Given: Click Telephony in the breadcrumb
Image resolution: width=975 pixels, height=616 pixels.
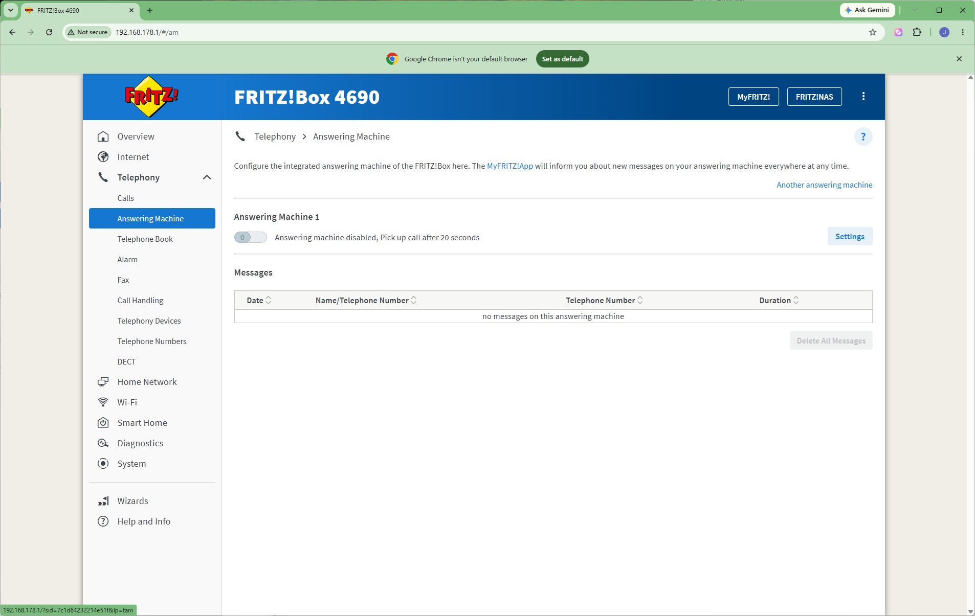Looking at the screenshot, I should coord(275,136).
